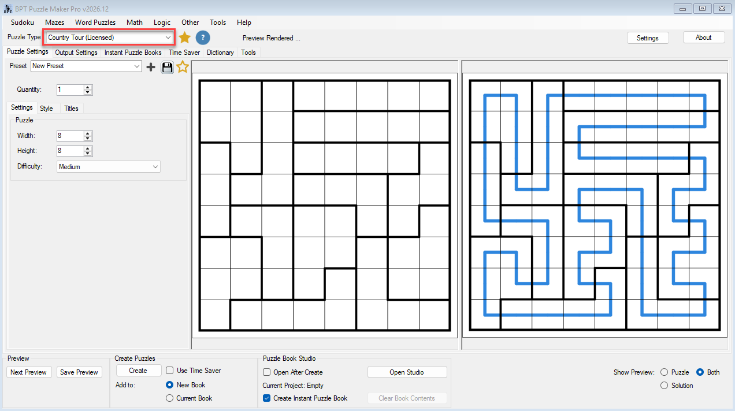Switch to the Time Saver tab

(184, 53)
